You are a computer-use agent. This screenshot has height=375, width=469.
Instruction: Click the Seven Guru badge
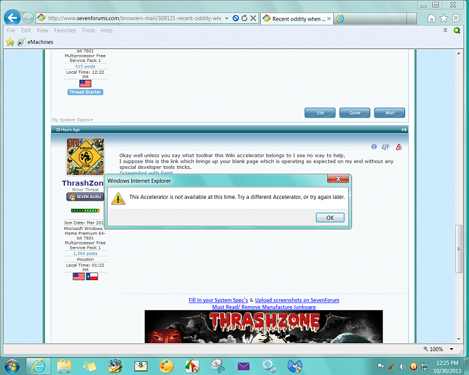coord(85,197)
